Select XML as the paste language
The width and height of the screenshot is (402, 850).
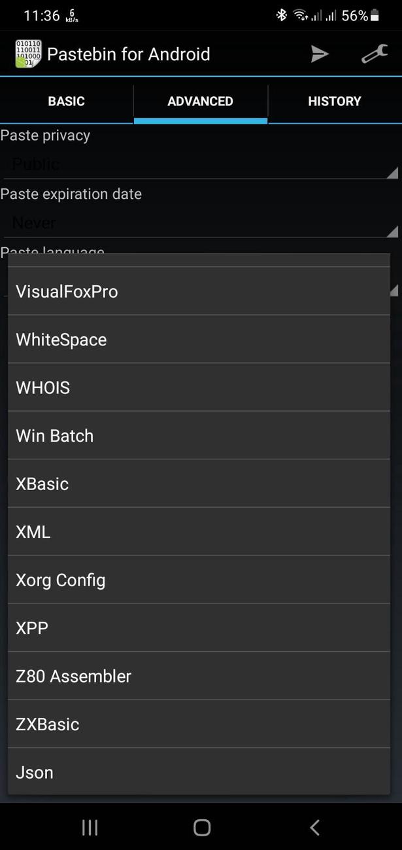click(199, 532)
